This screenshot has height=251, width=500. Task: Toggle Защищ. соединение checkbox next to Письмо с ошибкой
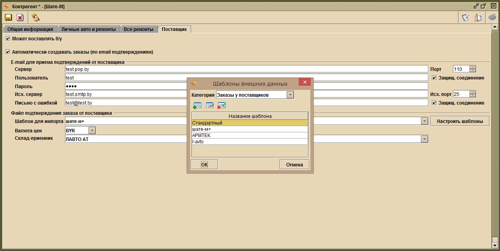coord(434,103)
